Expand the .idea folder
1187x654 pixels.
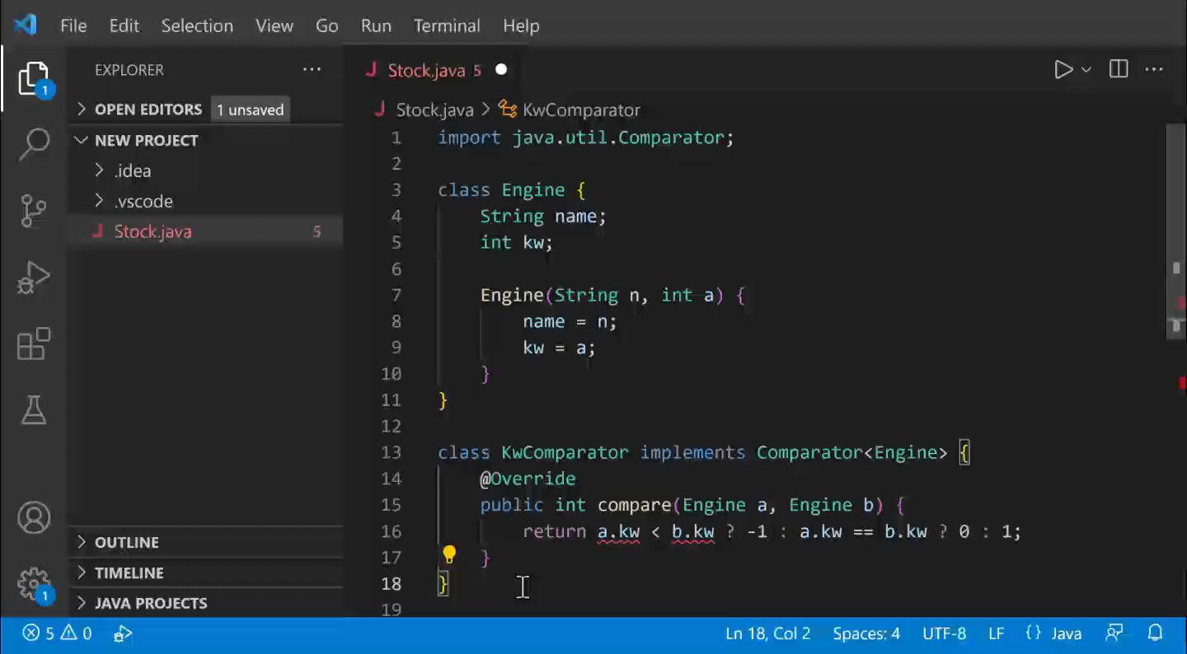(x=133, y=171)
